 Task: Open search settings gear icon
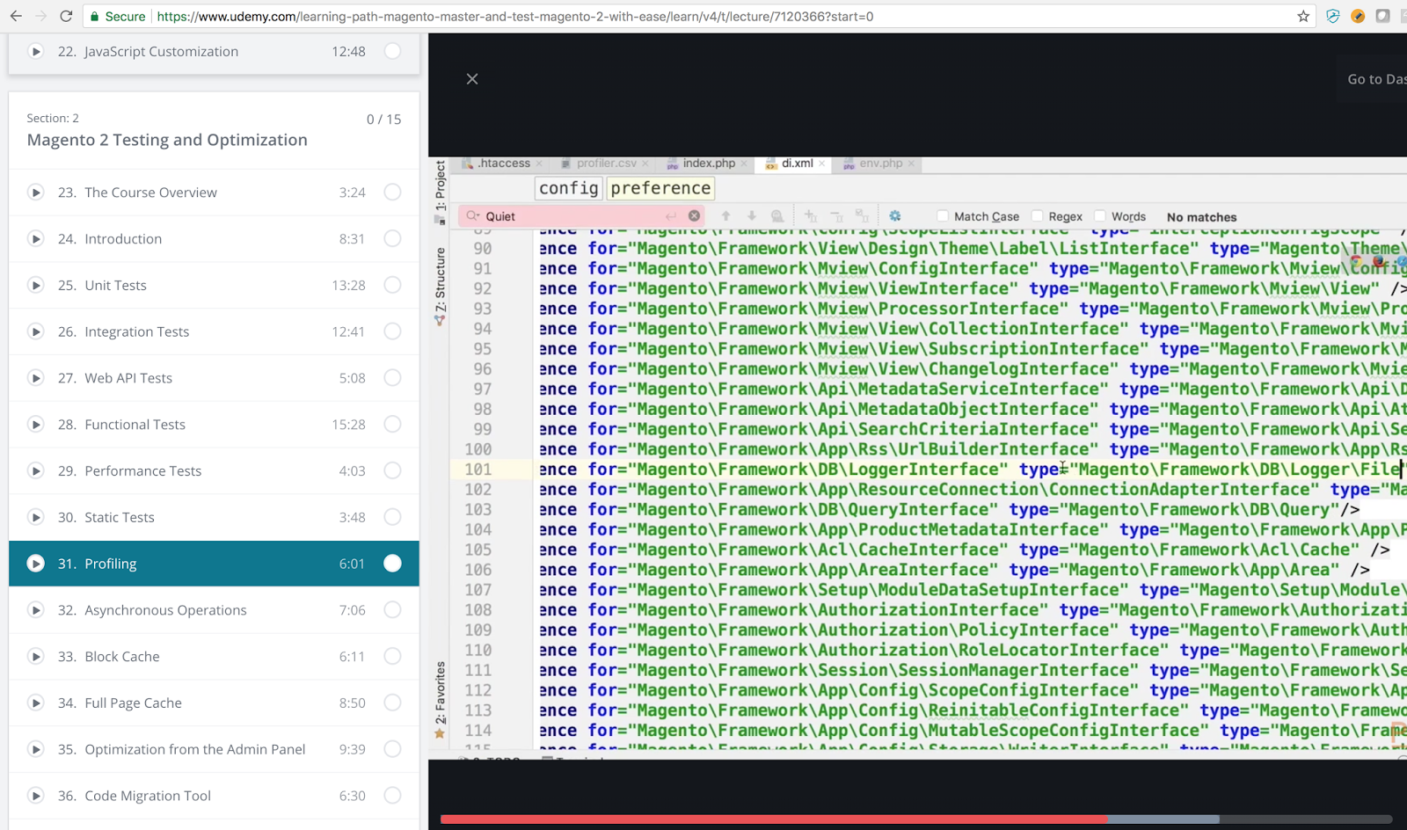tap(894, 216)
